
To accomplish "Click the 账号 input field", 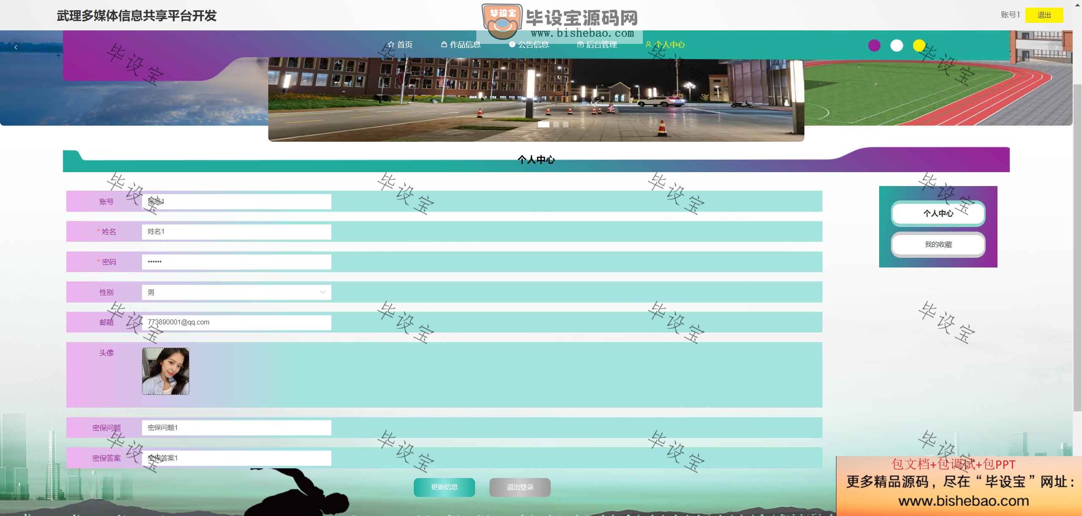I will pyautogui.click(x=236, y=202).
